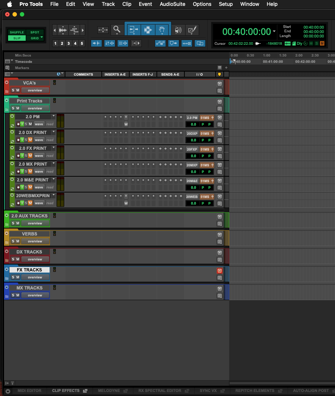Change 2.0 DX PRINT read automation mode
Viewport: 335px width, 396px height.
(x=50, y=140)
